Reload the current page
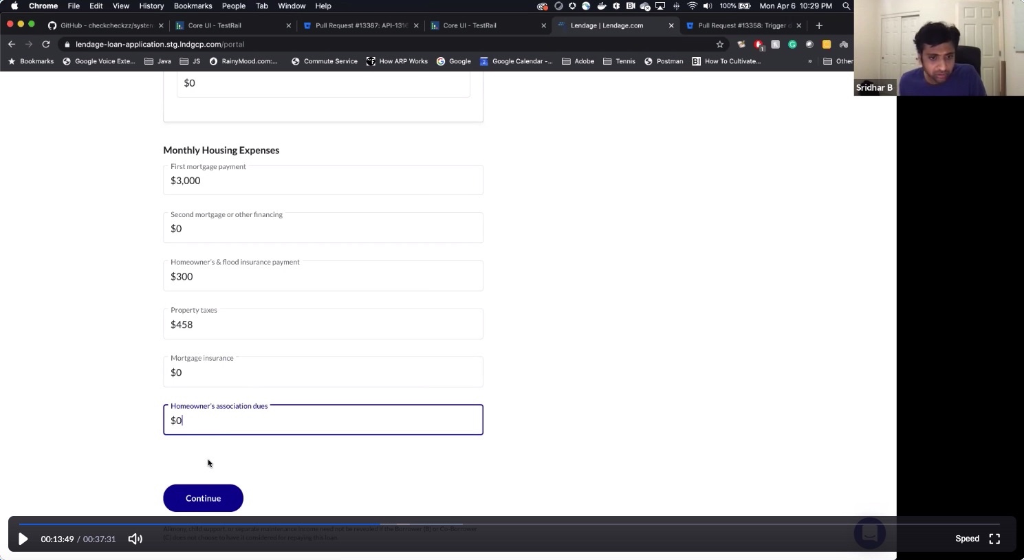The height and width of the screenshot is (560, 1024). 46,44
